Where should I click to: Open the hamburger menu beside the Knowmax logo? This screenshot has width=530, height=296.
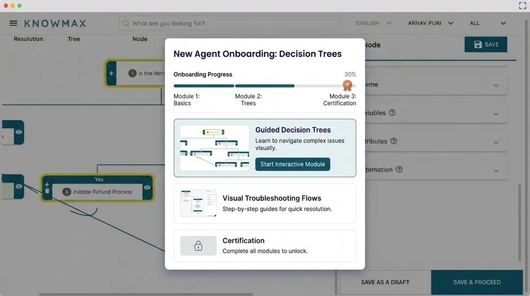pos(13,23)
